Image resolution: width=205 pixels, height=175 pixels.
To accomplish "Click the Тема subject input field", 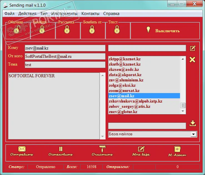I will (x=65, y=65).
